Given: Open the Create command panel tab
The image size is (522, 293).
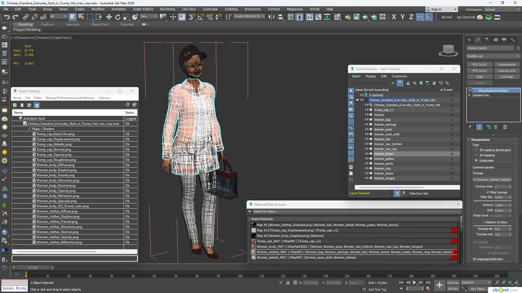Looking at the screenshot, I should point(469,40).
